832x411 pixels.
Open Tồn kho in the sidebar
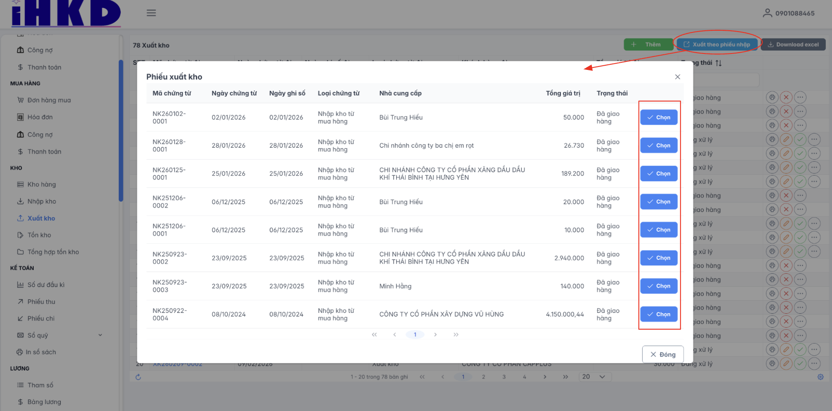pyautogui.click(x=39, y=235)
